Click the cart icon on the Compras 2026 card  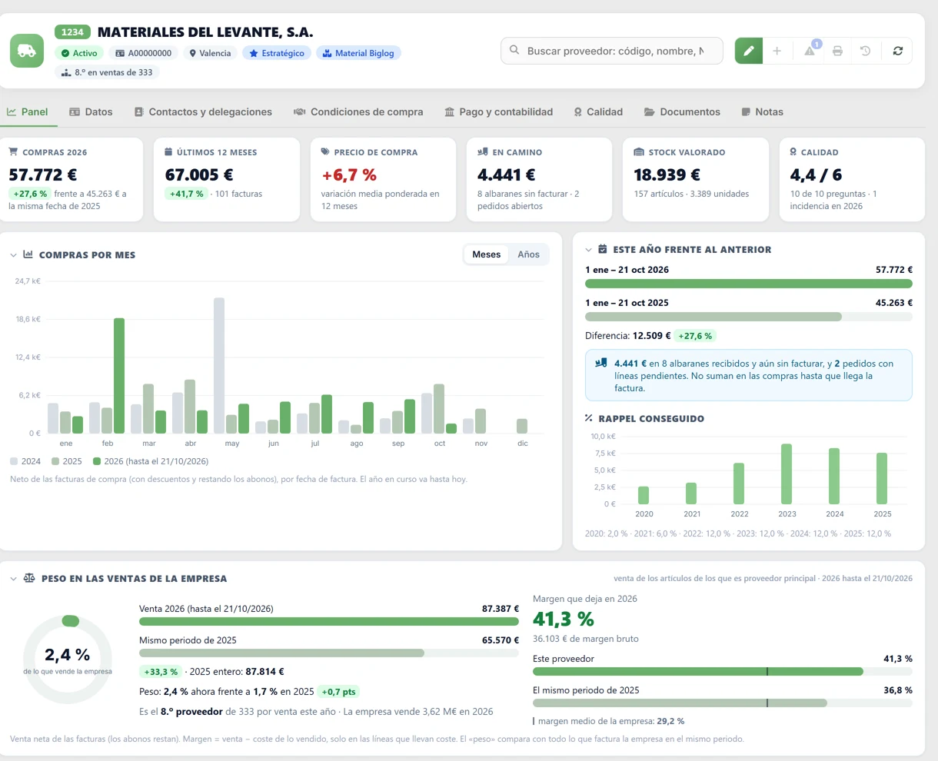[x=13, y=152]
